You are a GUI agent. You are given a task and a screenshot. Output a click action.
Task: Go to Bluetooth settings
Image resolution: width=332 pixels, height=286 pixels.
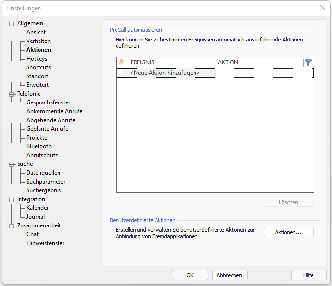tap(39, 146)
